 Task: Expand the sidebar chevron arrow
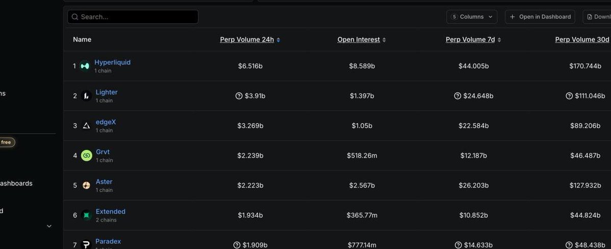pos(49,226)
